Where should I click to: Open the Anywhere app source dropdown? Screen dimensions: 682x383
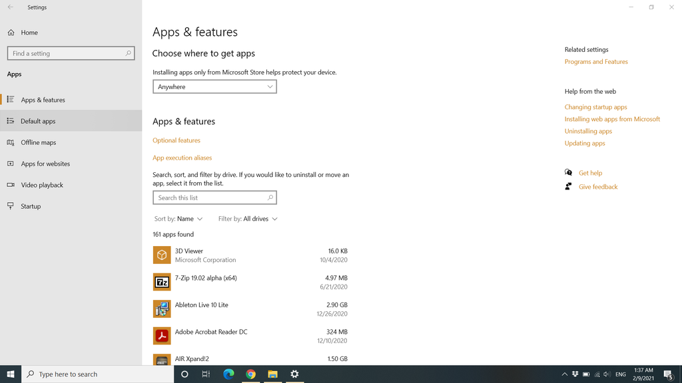tap(214, 86)
